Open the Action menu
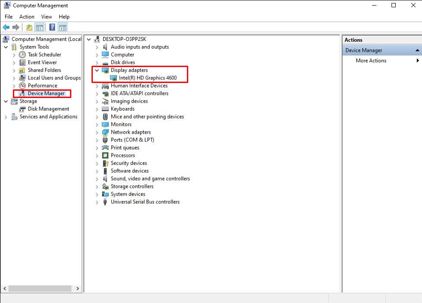The height and width of the screenshot is (303, 422). click(x=27, y=17)
